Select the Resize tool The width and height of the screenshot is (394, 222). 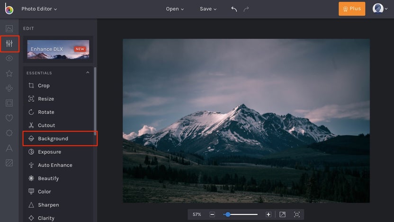58,99
